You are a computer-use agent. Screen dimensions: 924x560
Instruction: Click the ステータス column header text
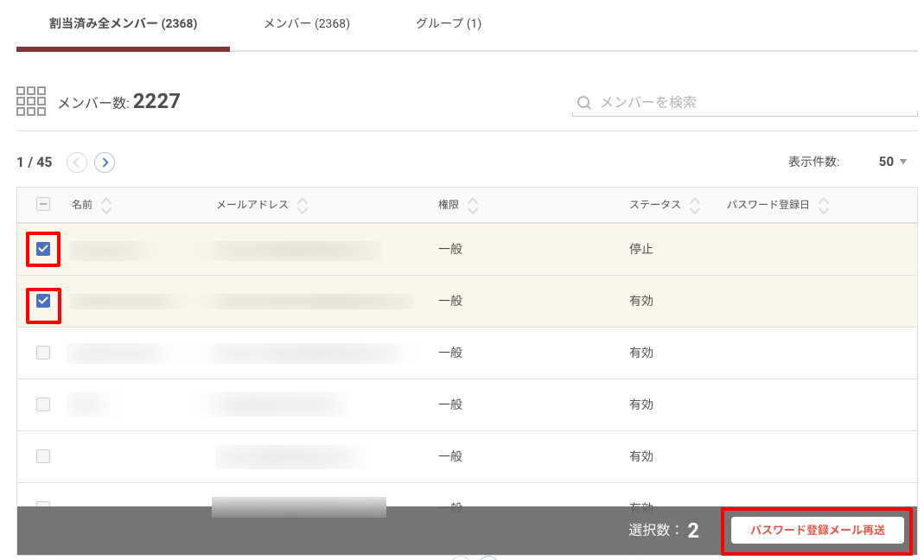pos(654,205)
